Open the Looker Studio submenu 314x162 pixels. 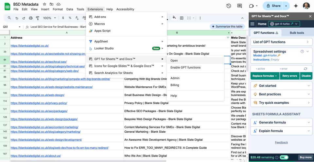point(126,48)
